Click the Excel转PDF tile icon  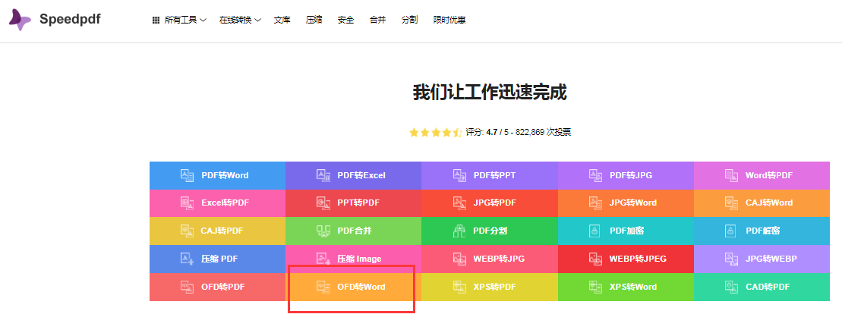[x=187, y=203]
